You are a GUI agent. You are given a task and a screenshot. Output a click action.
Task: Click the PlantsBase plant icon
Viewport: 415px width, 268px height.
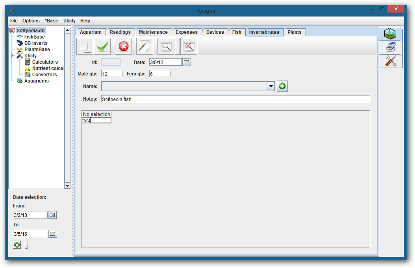(20, 50)
